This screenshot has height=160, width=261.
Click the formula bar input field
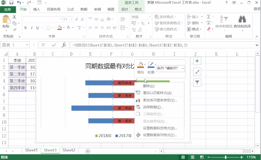162,45
